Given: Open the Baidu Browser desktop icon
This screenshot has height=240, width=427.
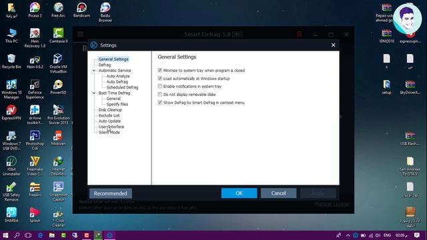Looking at the screenshot, I should tap(105, 12).
